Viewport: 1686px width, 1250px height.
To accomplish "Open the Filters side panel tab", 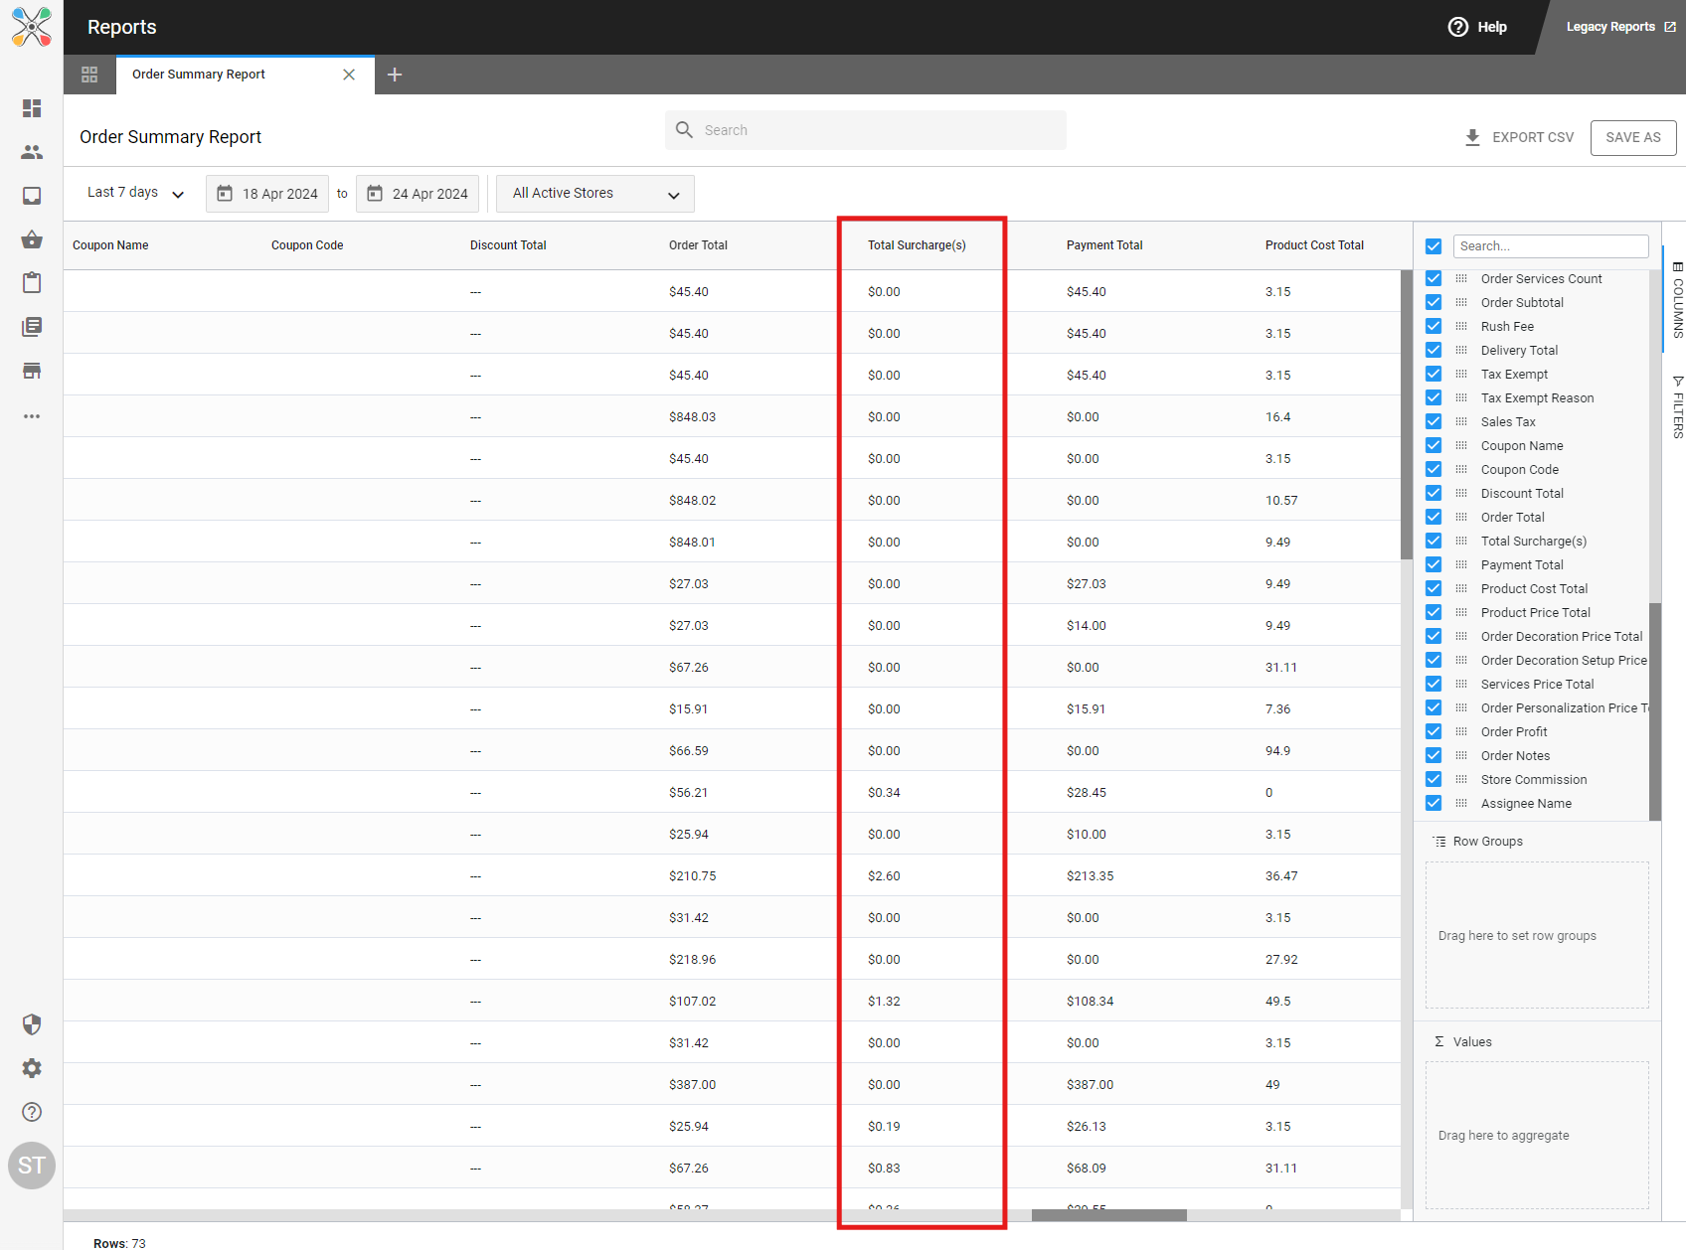I will tap(1677, 407).
